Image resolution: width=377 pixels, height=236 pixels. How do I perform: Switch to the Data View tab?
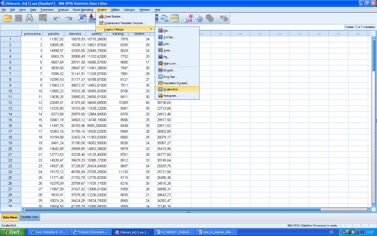(x=10, y=217)
